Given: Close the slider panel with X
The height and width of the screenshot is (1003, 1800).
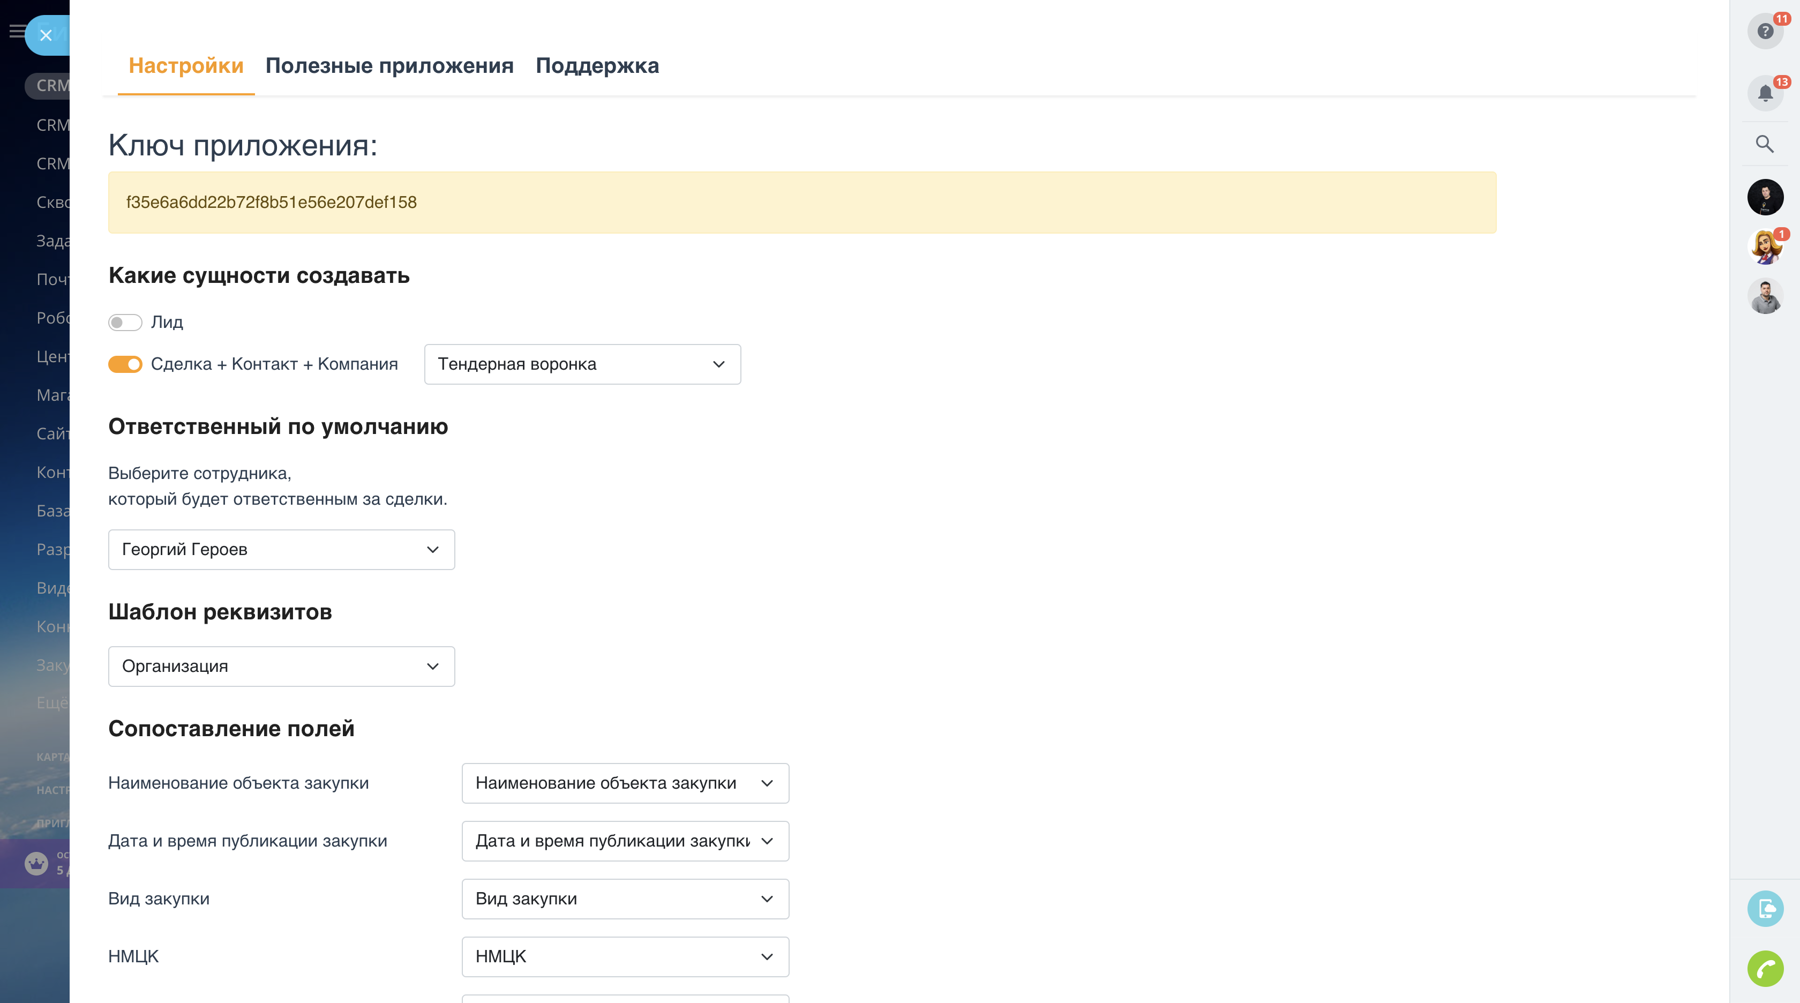Looking at the screenshot, I should (x=46, y=35).
